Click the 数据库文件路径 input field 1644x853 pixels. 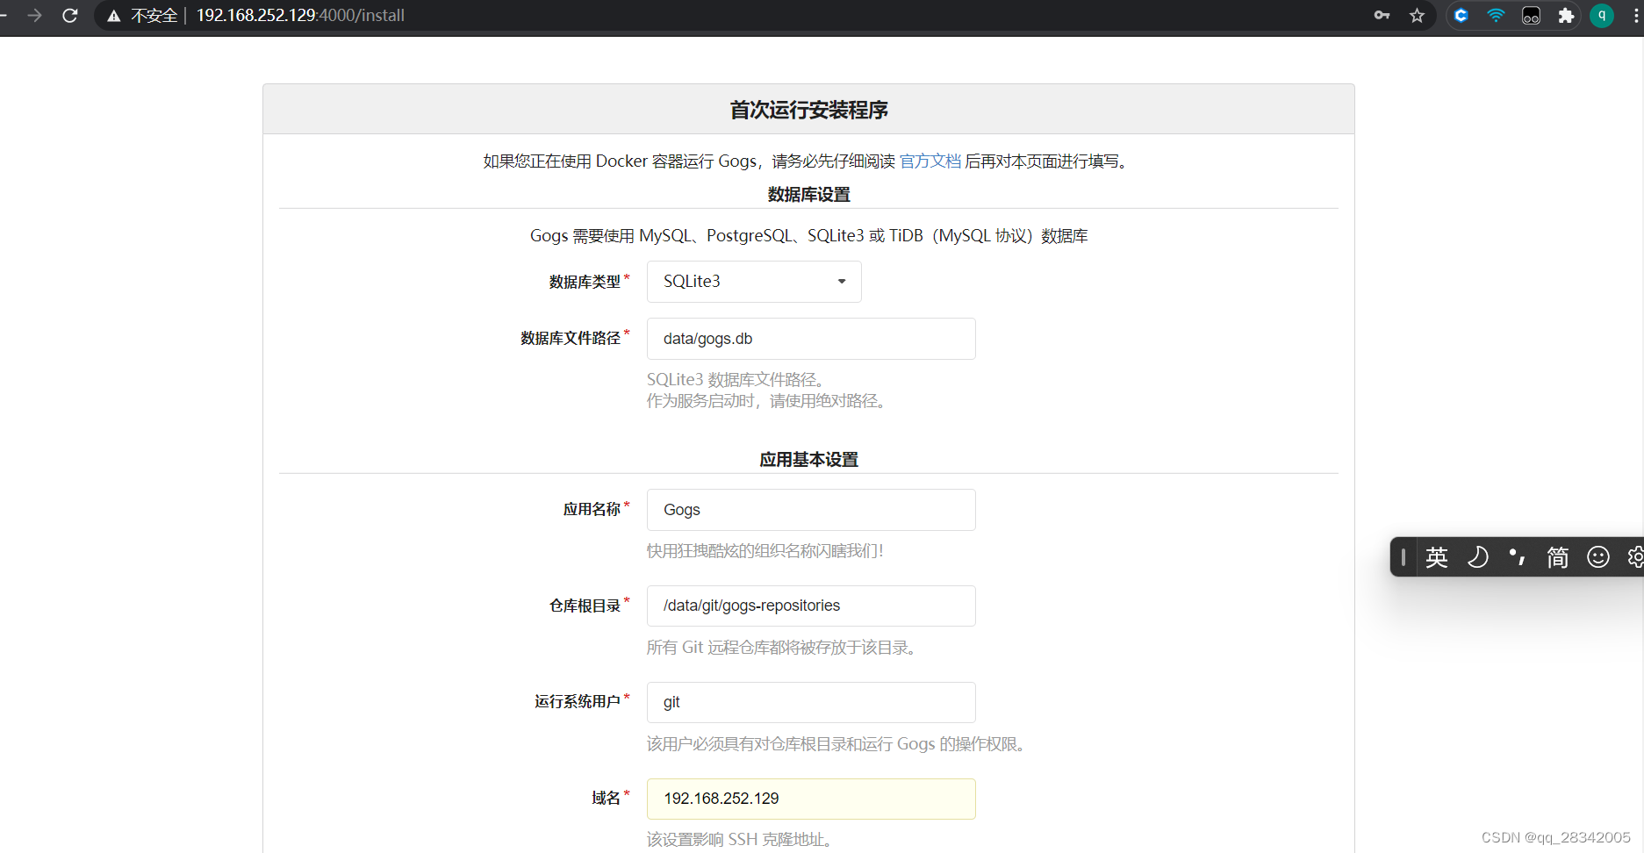tap(811, 339)
